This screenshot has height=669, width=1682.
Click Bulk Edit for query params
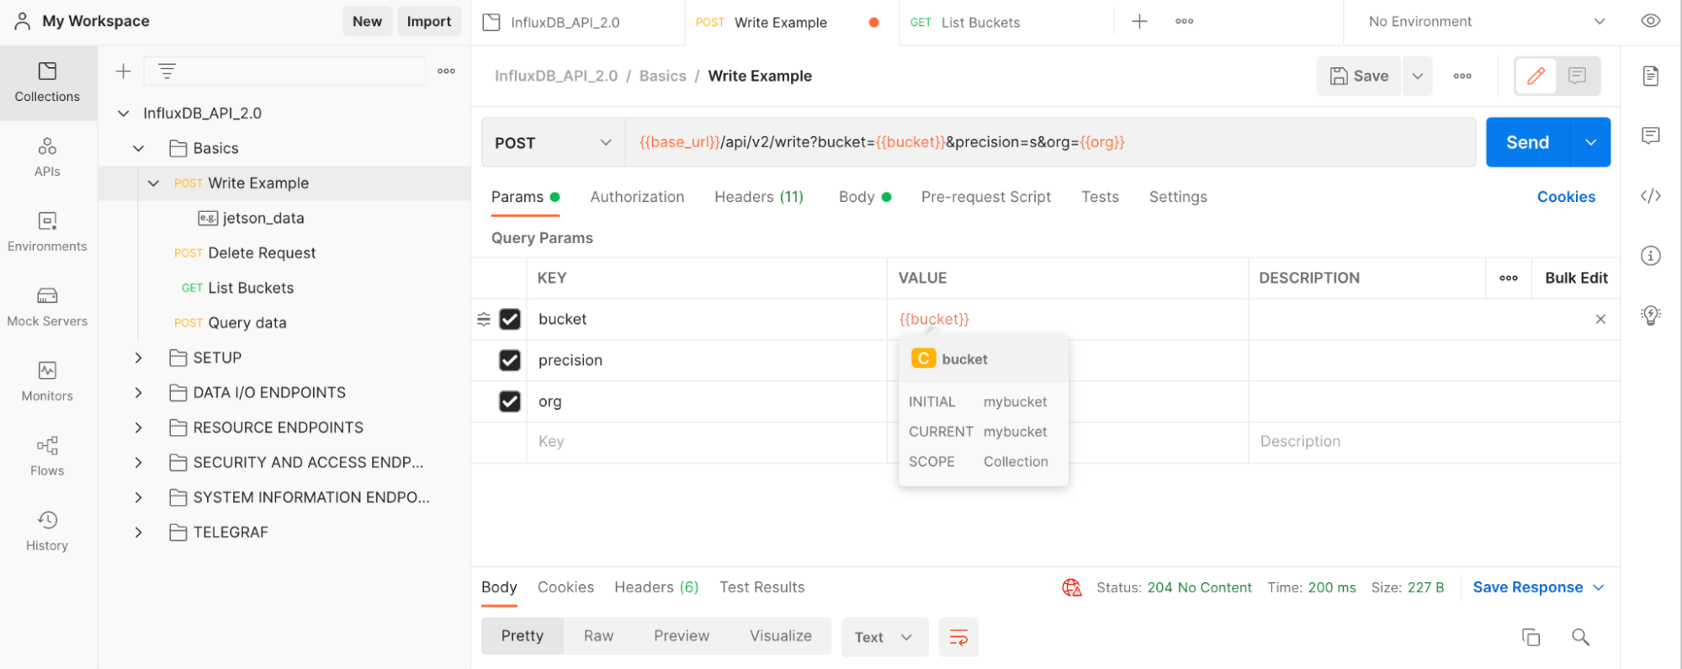[x=1576, y=278]
